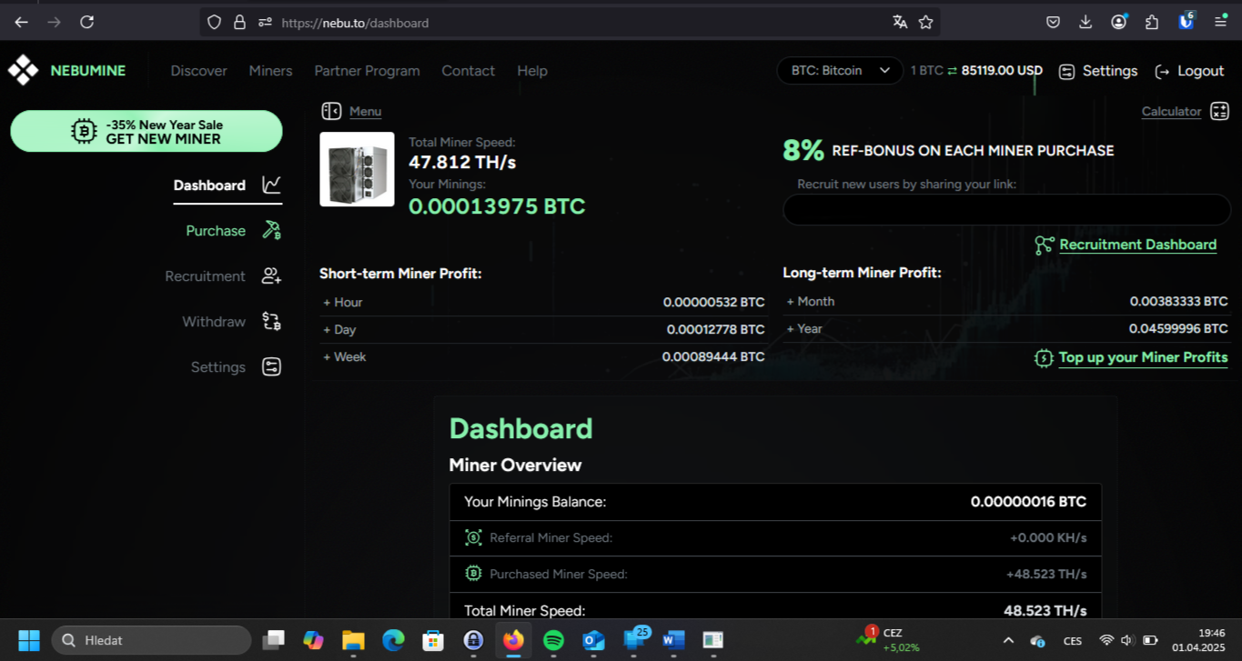Image resolution: width=1242 pixels, height=661 pixels.
Task: Click the 0.00013975 BTC minings value
Action: pos(497,206)
